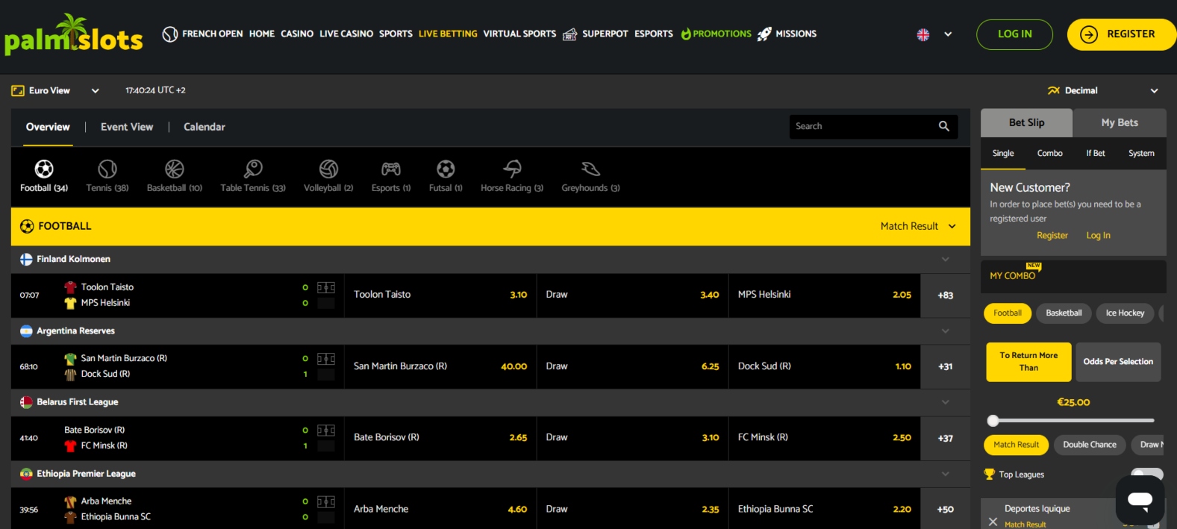The image size is (1177, 529).
Task: Click the Log In link in bet slip
Action: (x=1098, y=235)
